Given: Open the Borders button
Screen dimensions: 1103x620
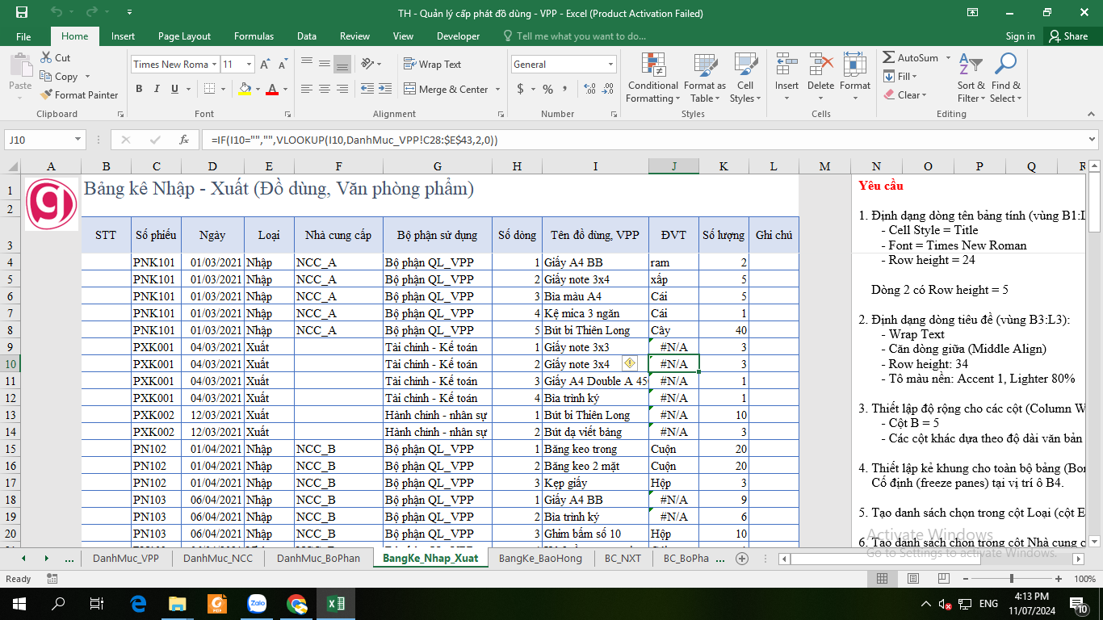Looking at the screenshot, I should [x=210, y=89].
